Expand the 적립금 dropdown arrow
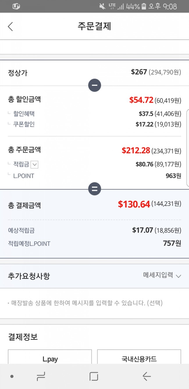 [34, 165]
